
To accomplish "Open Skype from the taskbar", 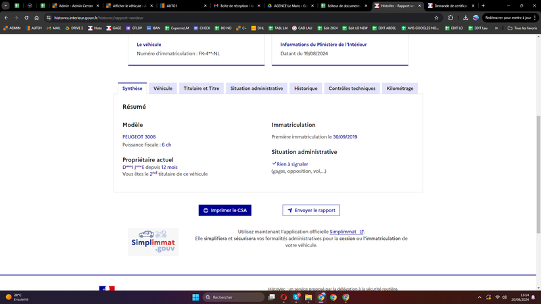I will (x=296, y=297).
